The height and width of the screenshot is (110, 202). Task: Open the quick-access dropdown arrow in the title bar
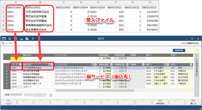(33, 39)
